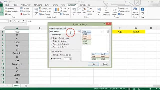The width and height of the screenshot is (160, 90).
Task: Open Prevent Typing options
Action: [x=45, y=11]
